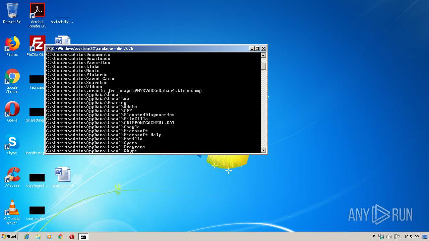Viewport: 429px width, 241px height.
Task: Open Opera from the taskbar
Action: (72, 237)
